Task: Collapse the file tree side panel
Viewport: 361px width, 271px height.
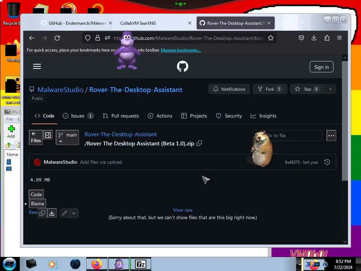Action: click(x=48, y=135)
